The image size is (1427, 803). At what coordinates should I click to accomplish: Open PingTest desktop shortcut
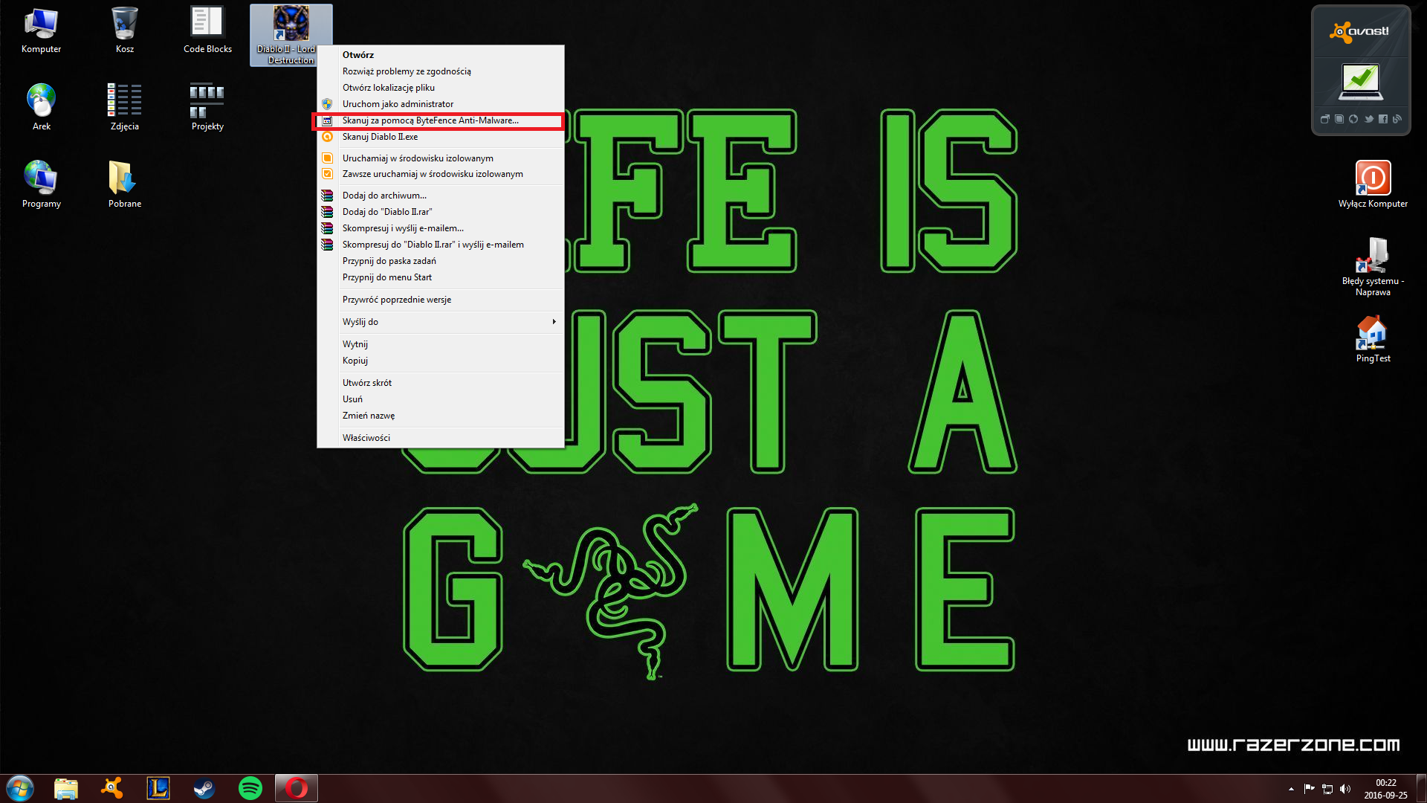1372,338
